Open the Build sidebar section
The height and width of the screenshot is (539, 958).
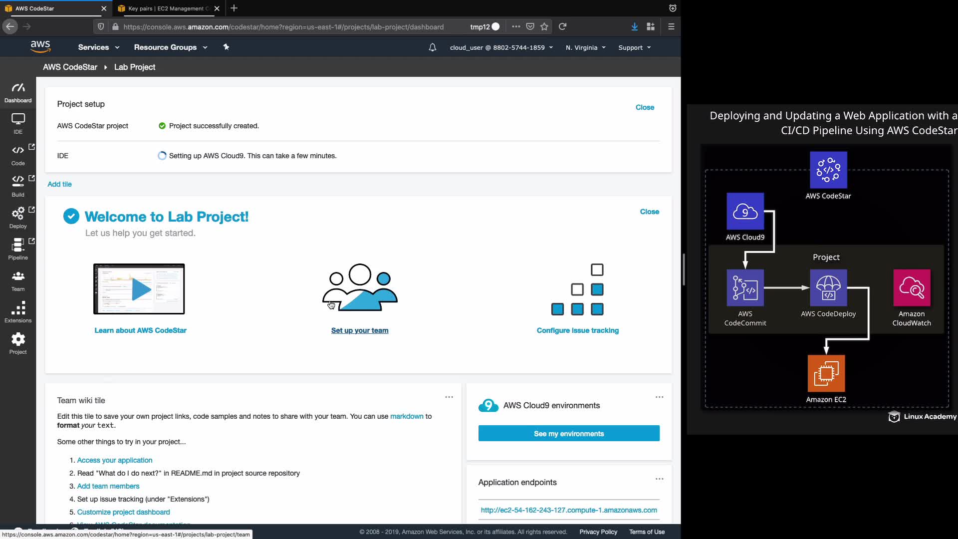[x=18, y=186]
